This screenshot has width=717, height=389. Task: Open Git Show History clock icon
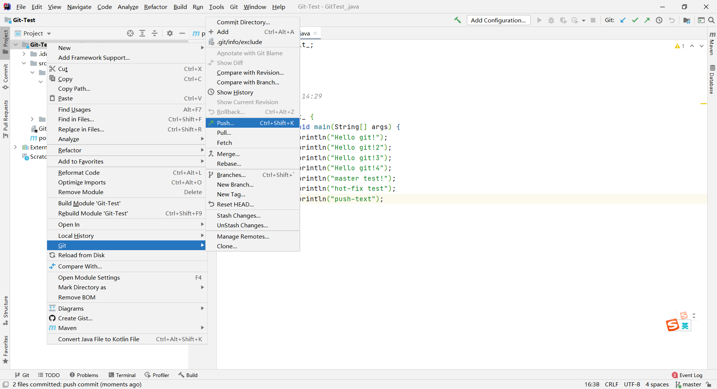point(659,20)
